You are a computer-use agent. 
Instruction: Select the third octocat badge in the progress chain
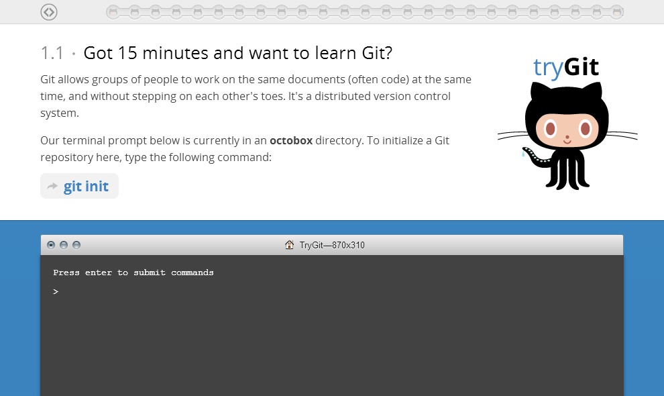[156, 12]
